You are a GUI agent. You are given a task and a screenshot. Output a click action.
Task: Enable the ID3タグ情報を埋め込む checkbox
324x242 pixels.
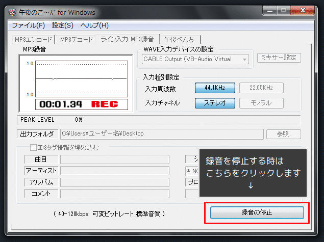tap(34, 148)
